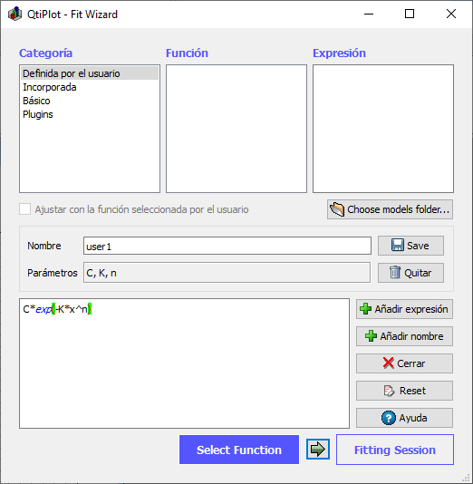Switch to the Fitting Session page
This screenshot has width=473, height=484.
coord(395,450)
